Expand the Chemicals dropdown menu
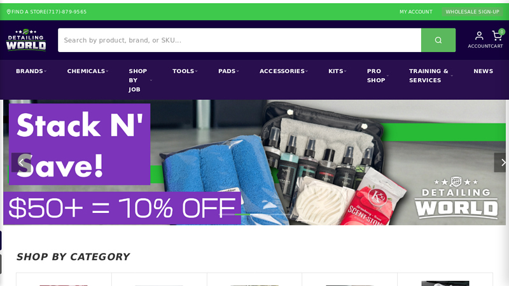This screenshot has width=509, height=286. [x=88, y=71]
